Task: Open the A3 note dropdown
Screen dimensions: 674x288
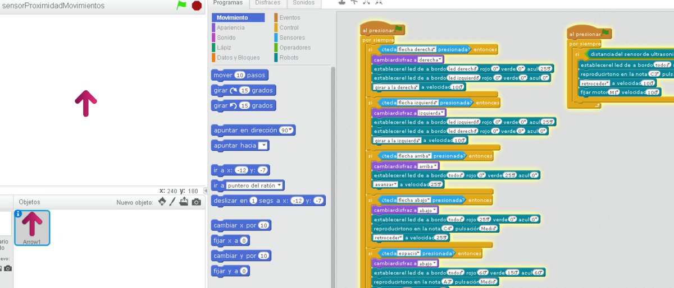Action: pos(448,282)
